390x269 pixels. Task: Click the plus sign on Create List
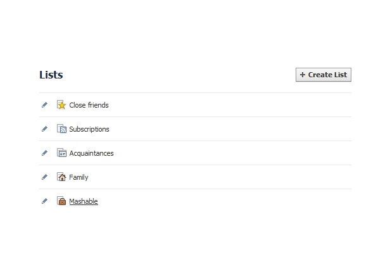point(303,75)
